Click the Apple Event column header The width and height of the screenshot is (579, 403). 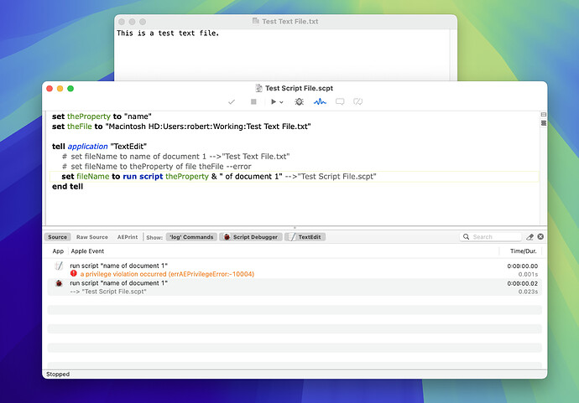click(87, 251)
